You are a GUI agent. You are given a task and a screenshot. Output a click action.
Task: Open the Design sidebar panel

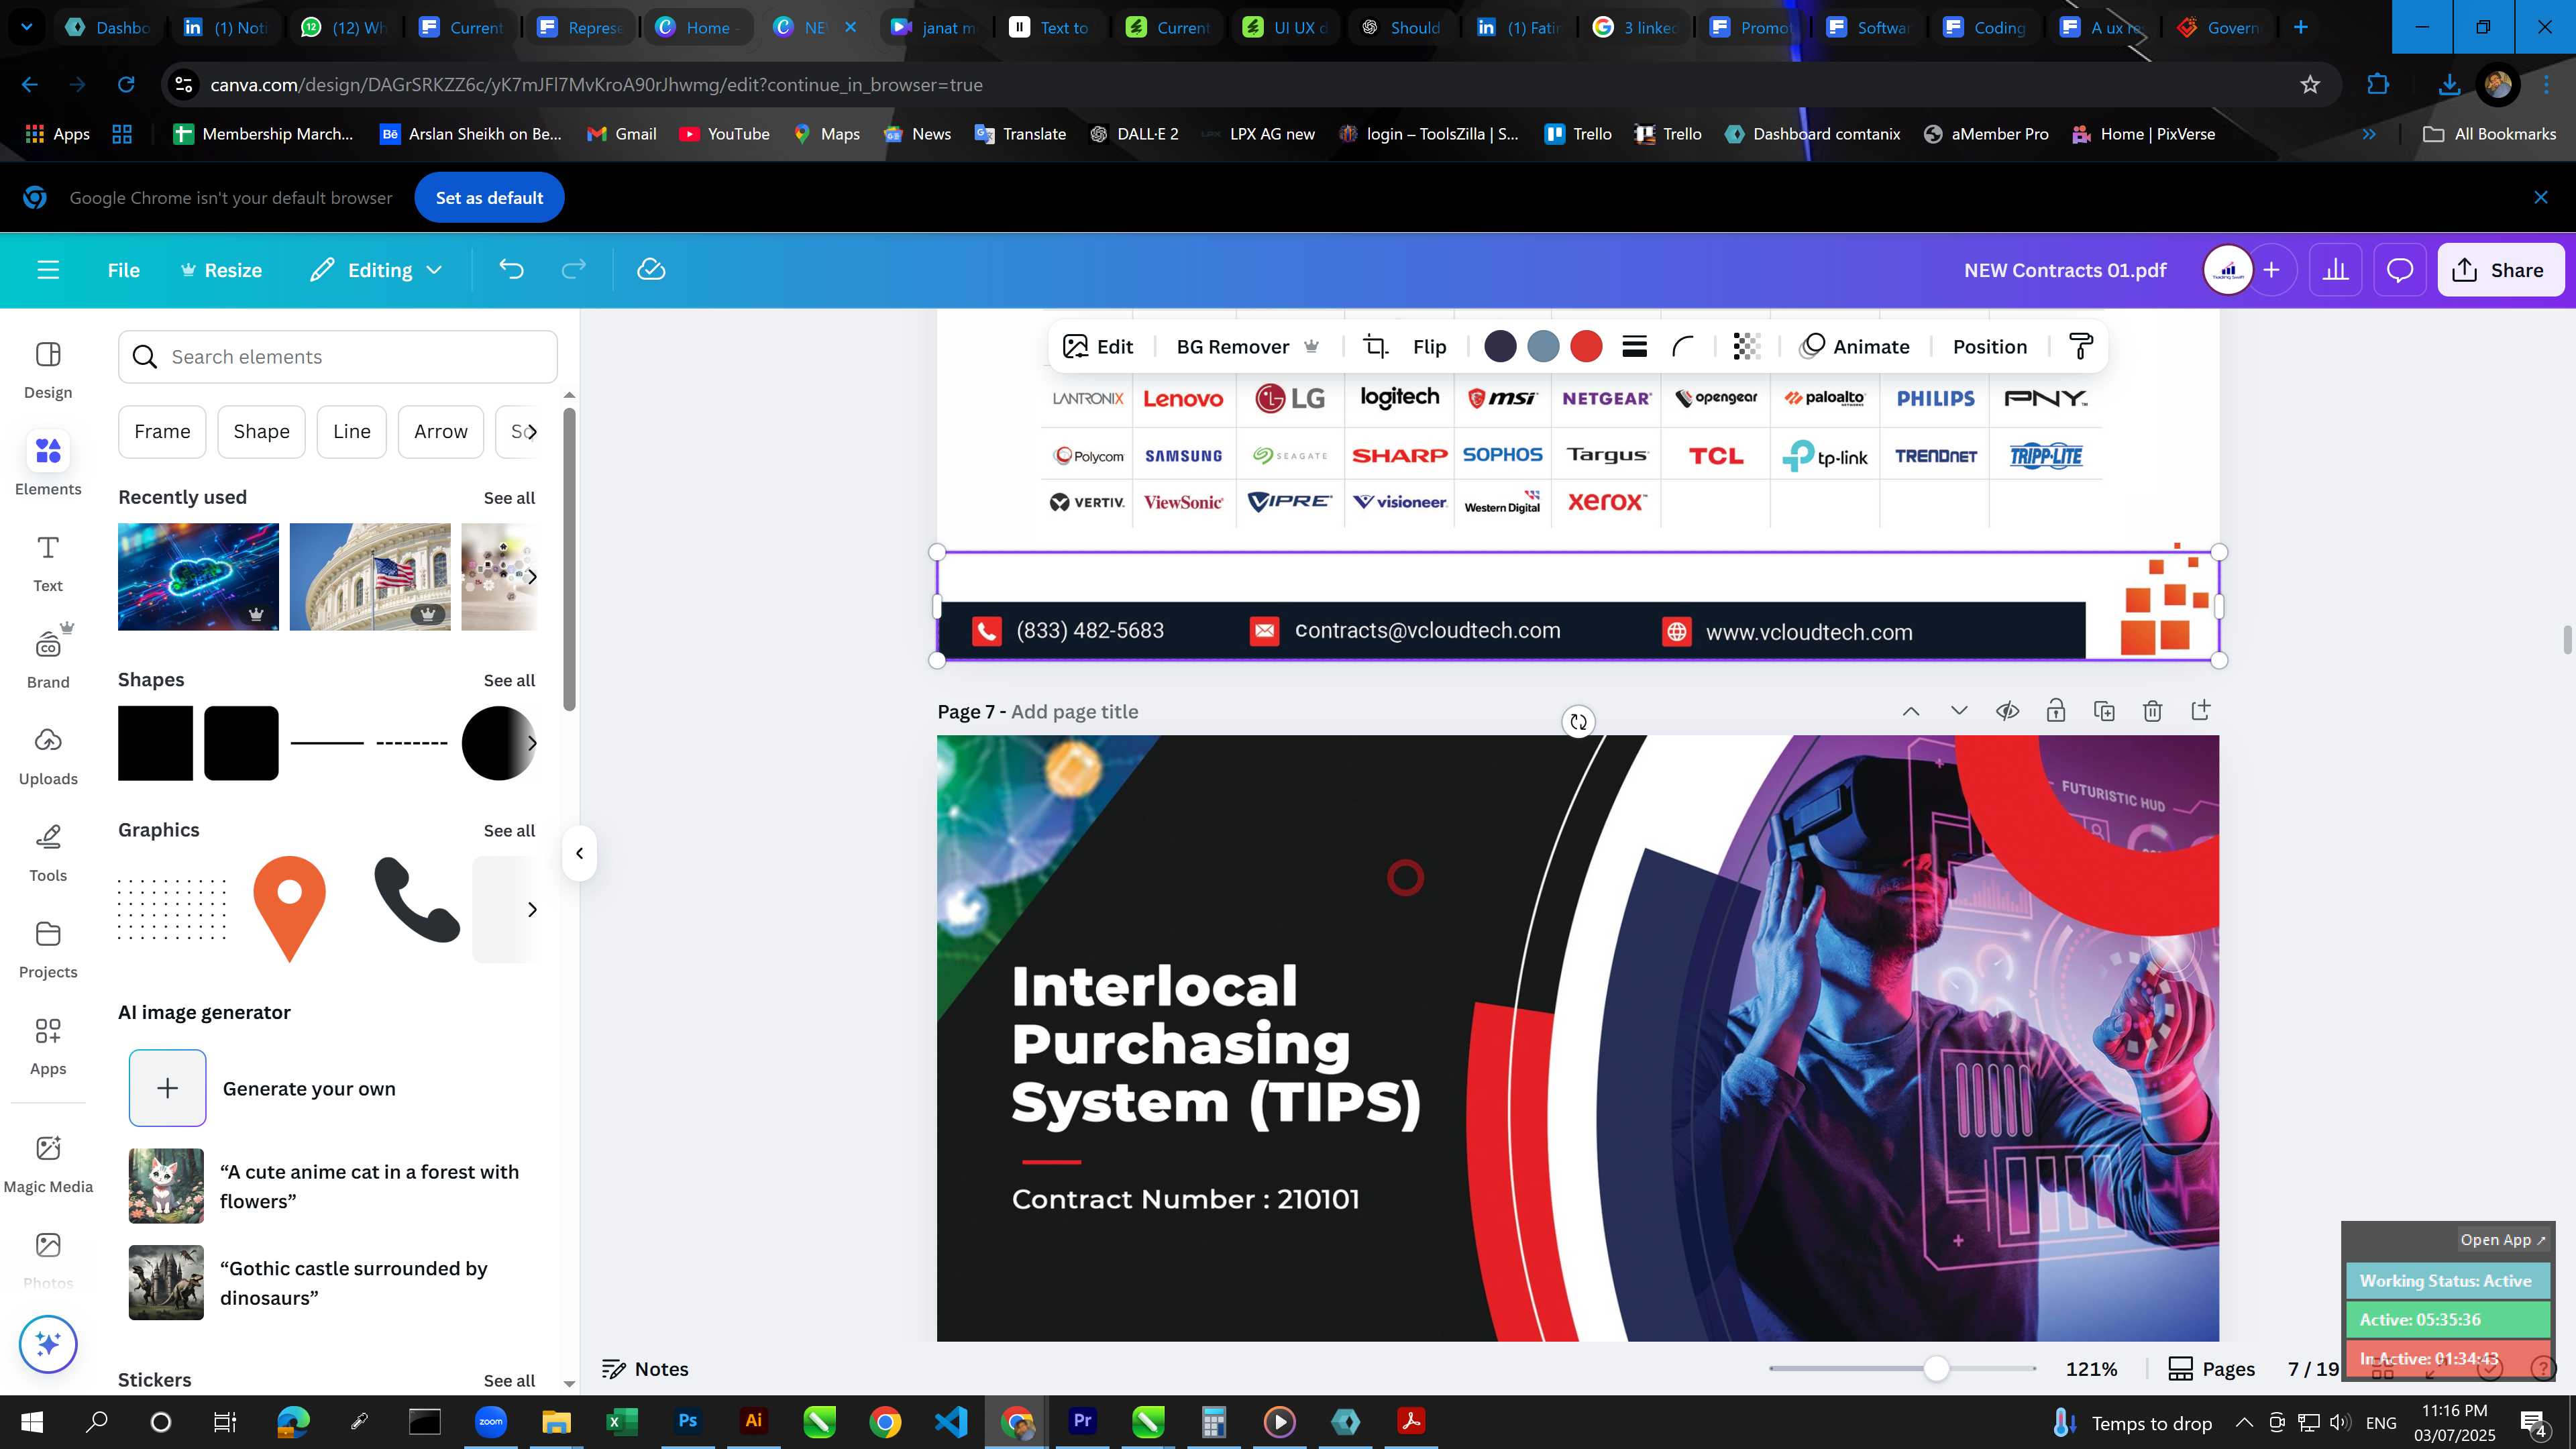pos(48,370)
